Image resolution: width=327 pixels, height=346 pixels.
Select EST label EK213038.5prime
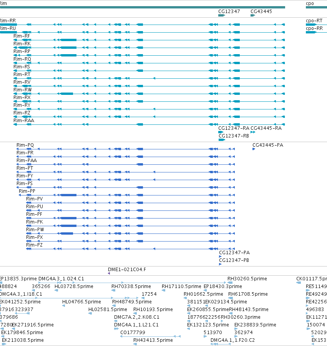click(23, 340)
